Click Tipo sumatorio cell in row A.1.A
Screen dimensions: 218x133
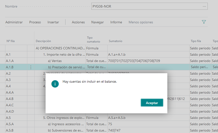[96, 61]
